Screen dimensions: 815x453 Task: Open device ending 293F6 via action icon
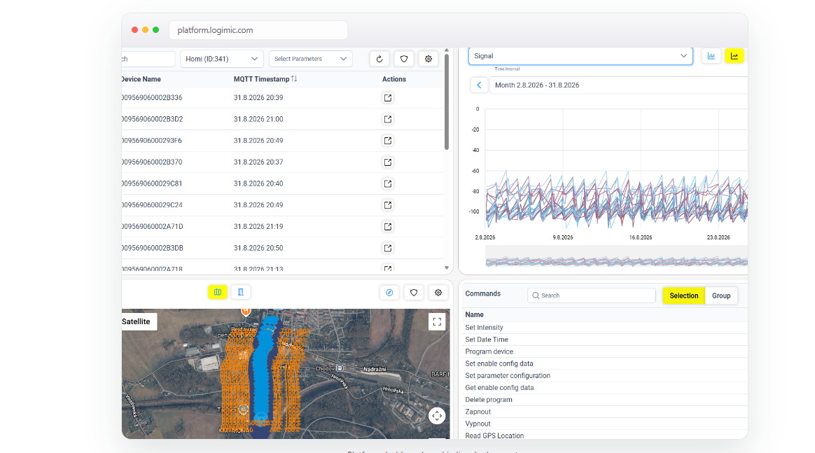(388, 140)
